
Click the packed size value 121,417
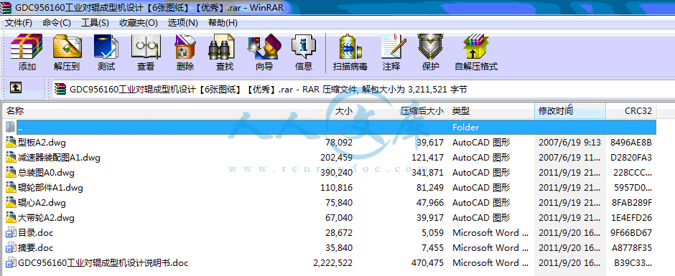click(x=427, y=157)
